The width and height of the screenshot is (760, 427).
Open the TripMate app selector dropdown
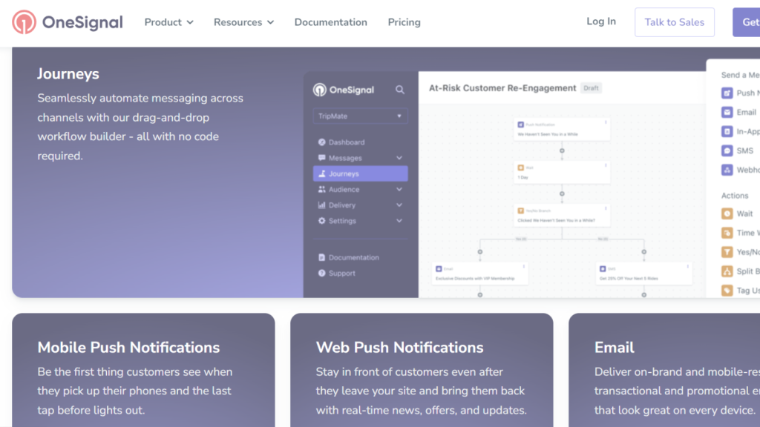pos(360,116)
